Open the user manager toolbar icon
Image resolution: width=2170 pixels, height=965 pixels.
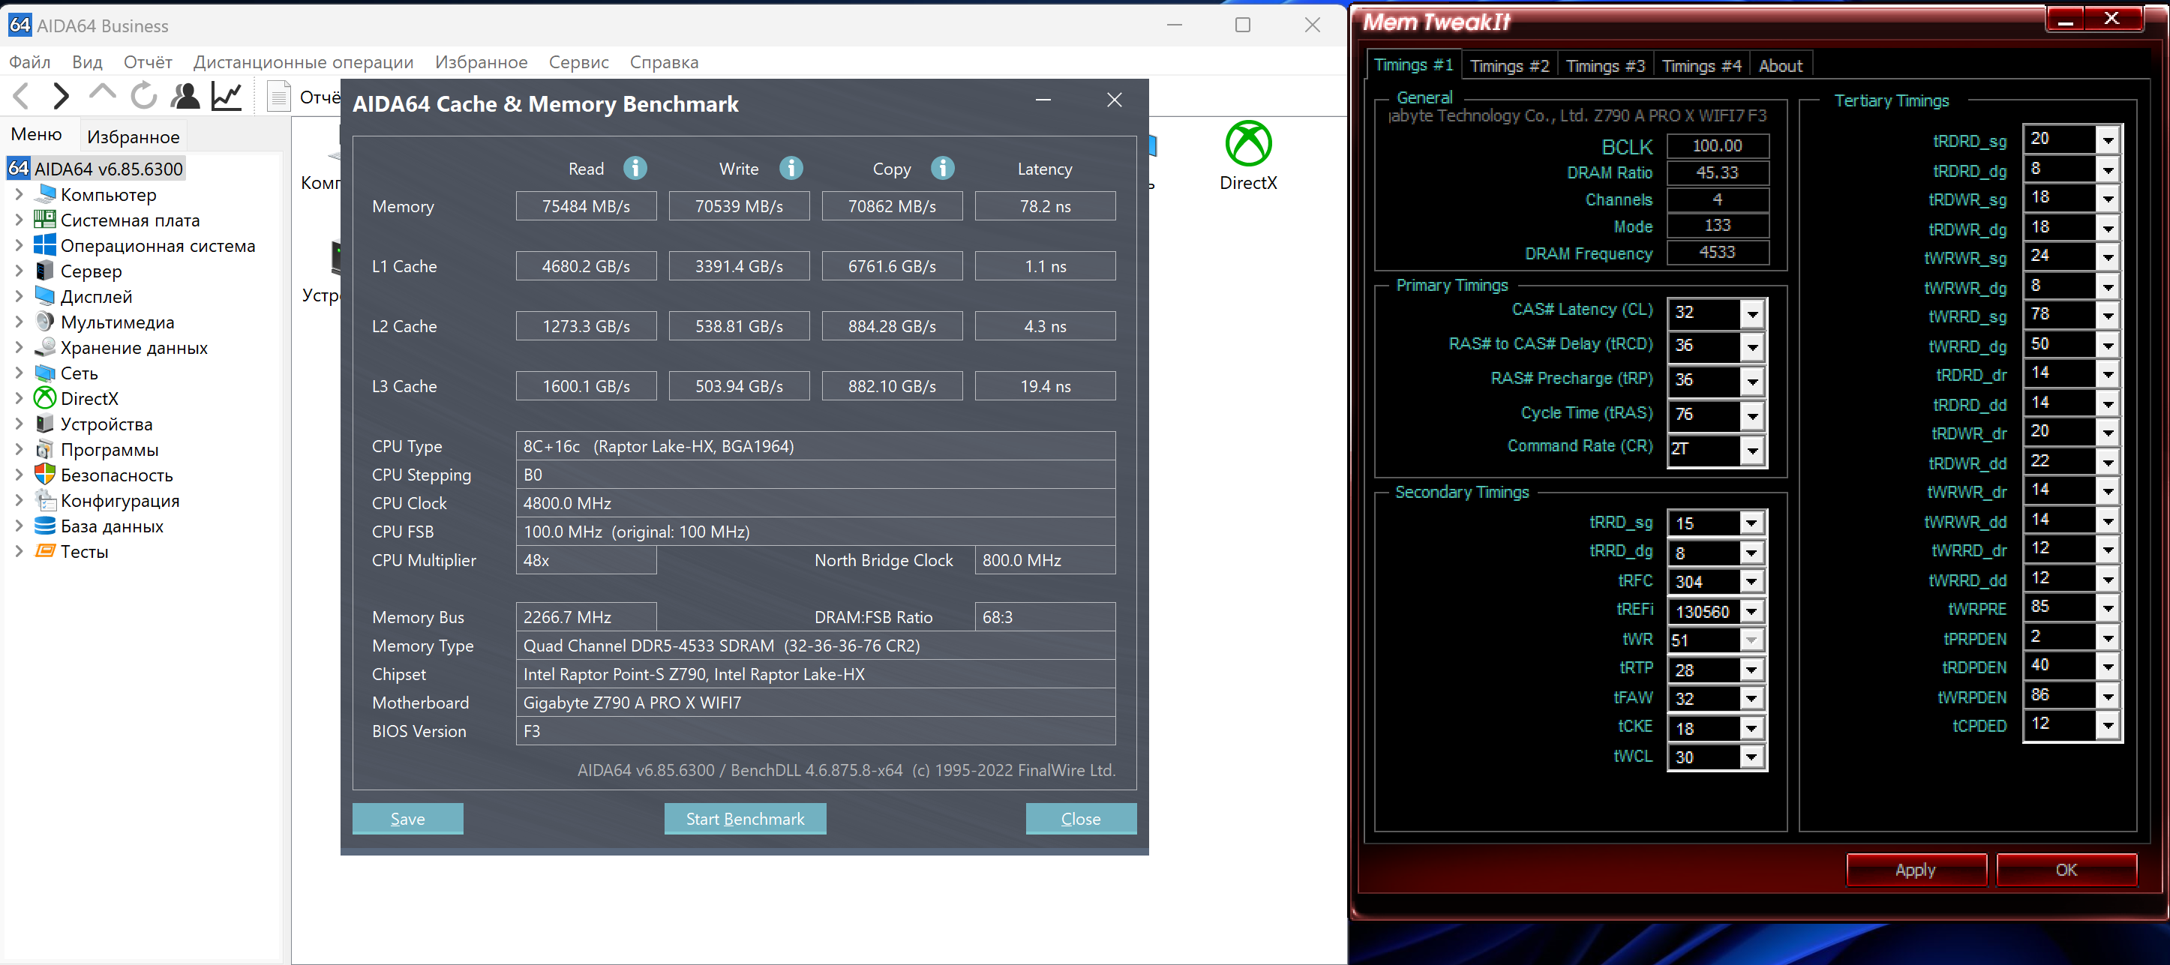coord(185,96)
